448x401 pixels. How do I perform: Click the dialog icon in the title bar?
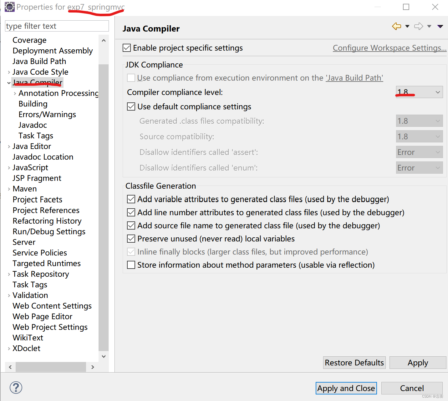(x=9, y=7)
